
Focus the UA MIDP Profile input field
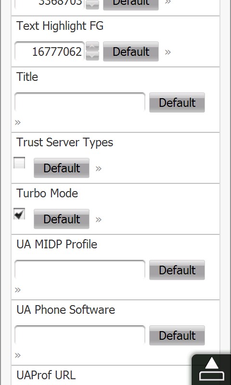(x=80, y=269)
